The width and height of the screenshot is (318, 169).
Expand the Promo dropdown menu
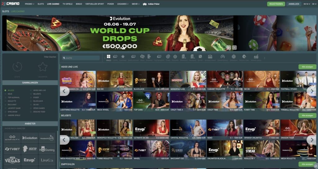point(30,4)
